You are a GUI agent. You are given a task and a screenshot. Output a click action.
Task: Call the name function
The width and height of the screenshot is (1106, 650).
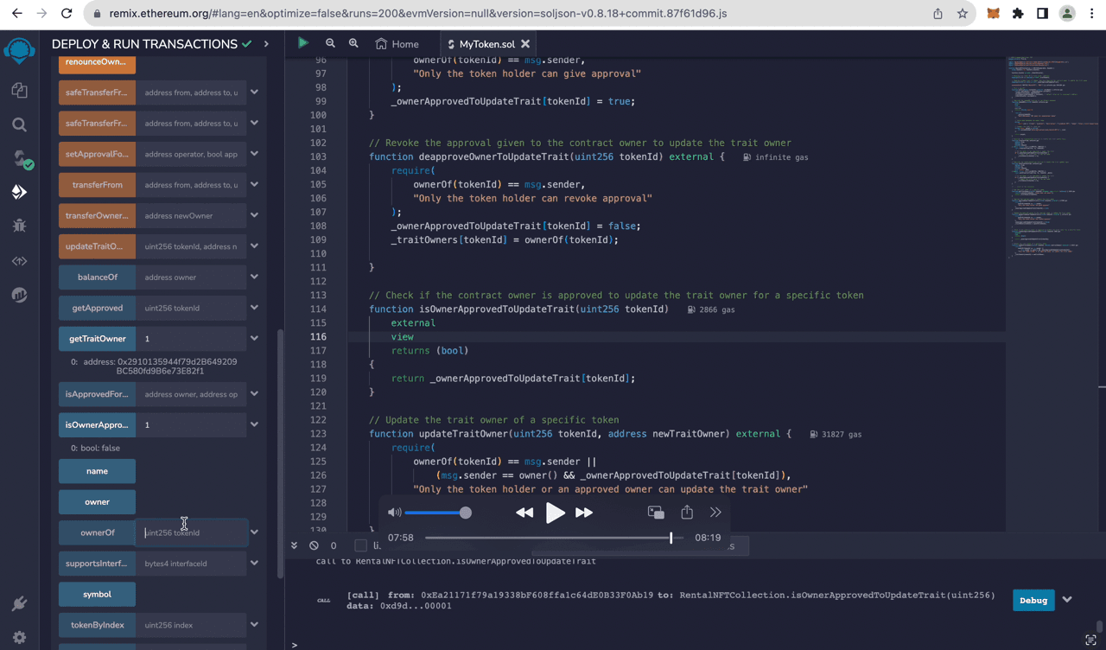coord(97,471)
